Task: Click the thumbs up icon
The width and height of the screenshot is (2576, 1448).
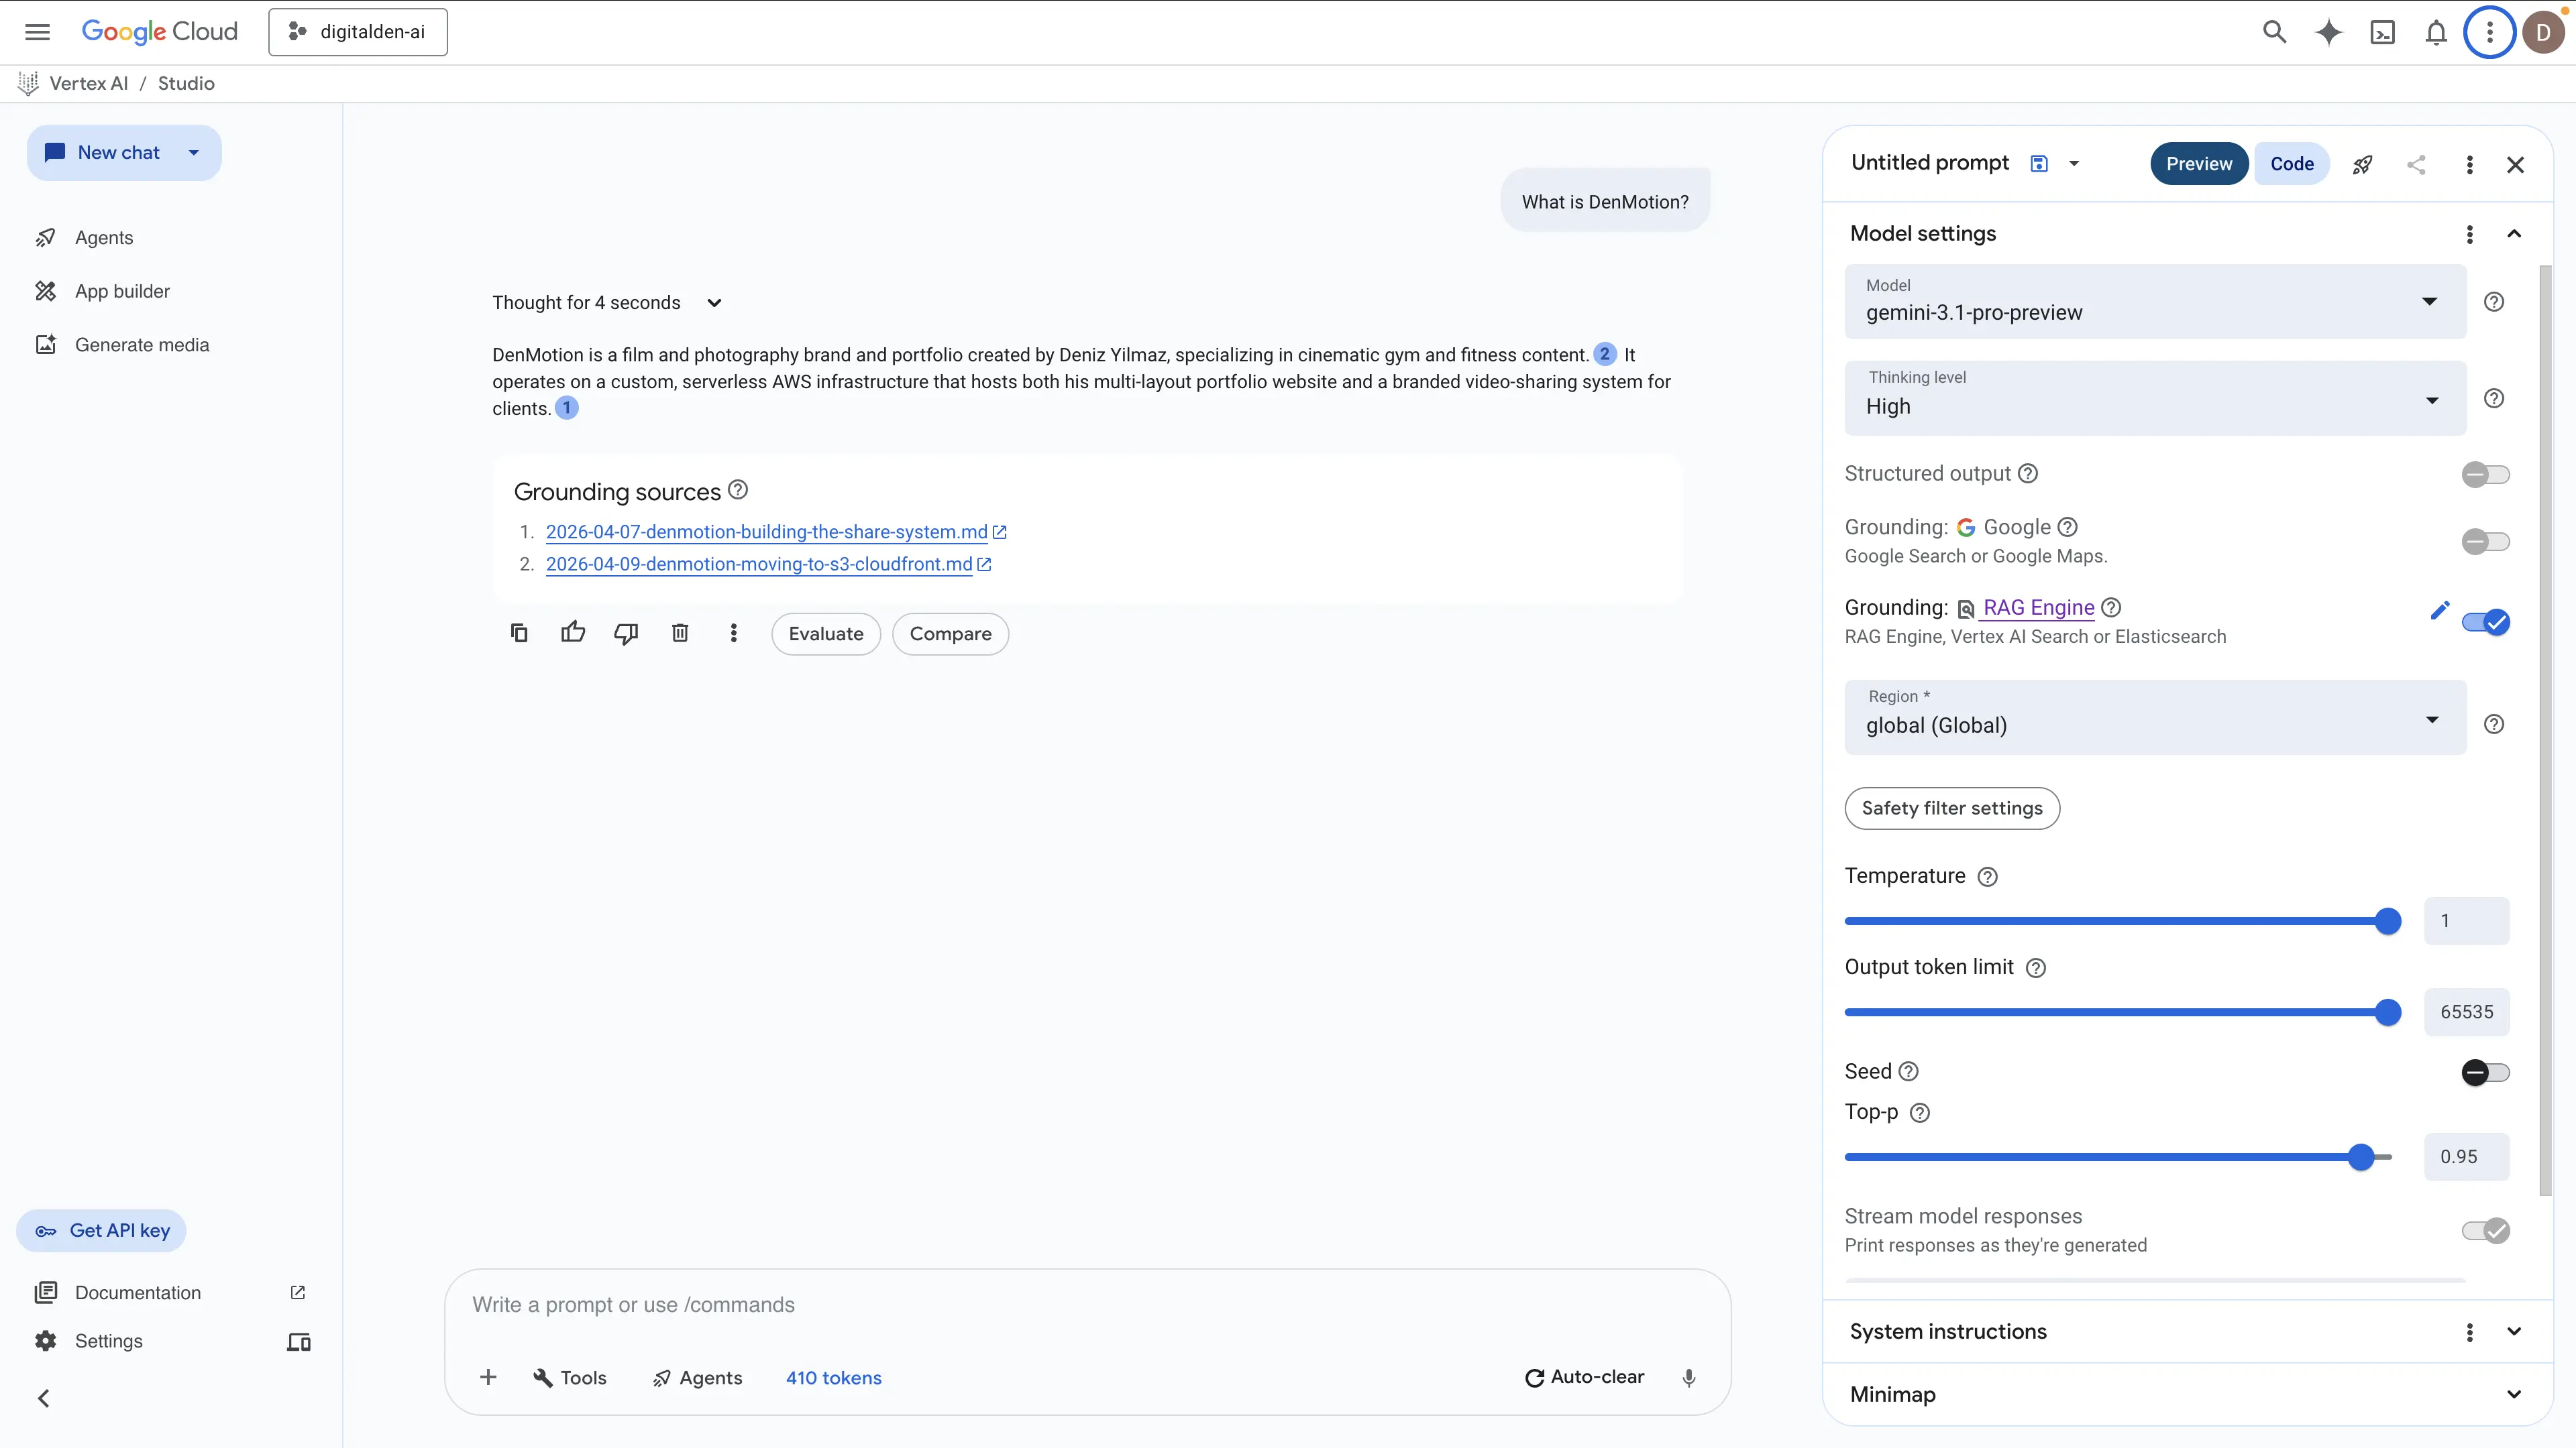Action: (573, 633)
